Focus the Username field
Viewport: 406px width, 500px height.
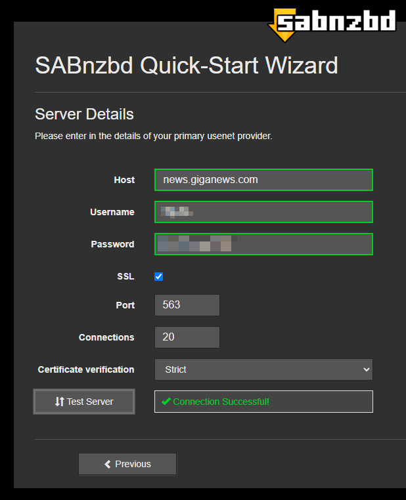[263, 212]
